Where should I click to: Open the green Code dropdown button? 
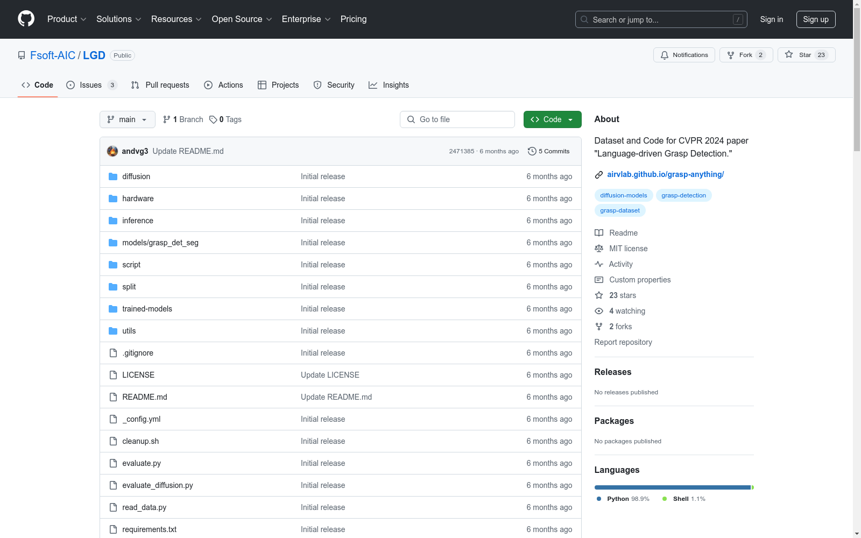pos(552,119)
